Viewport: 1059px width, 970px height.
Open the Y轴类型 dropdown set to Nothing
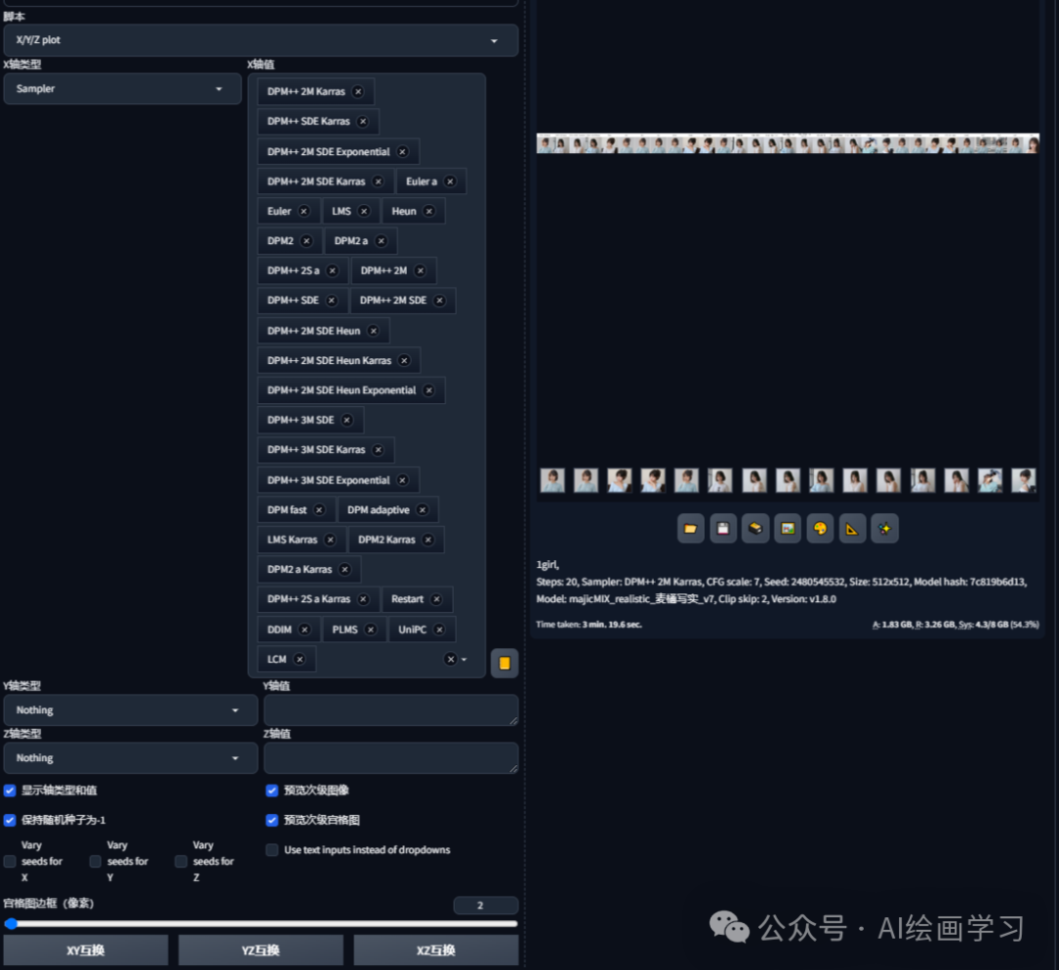point(129,709)
